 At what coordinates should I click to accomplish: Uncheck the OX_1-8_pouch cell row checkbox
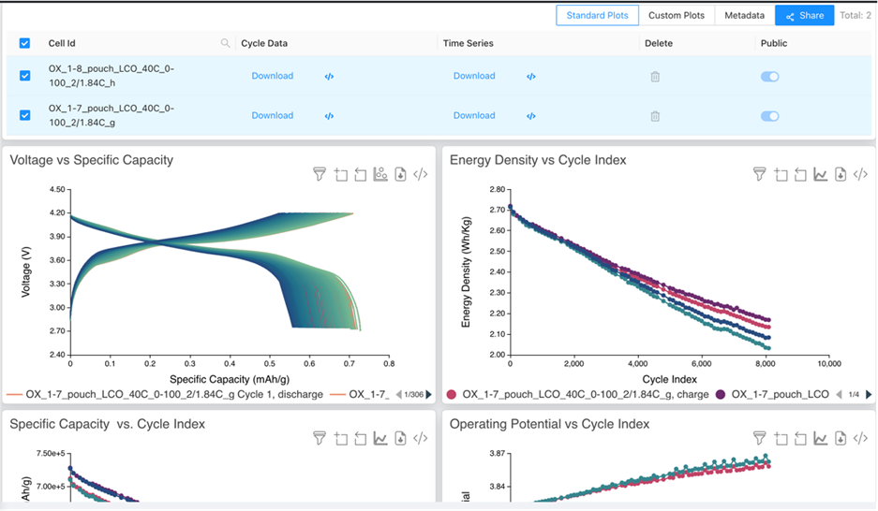pyautogui.click(x=24, y=76)
